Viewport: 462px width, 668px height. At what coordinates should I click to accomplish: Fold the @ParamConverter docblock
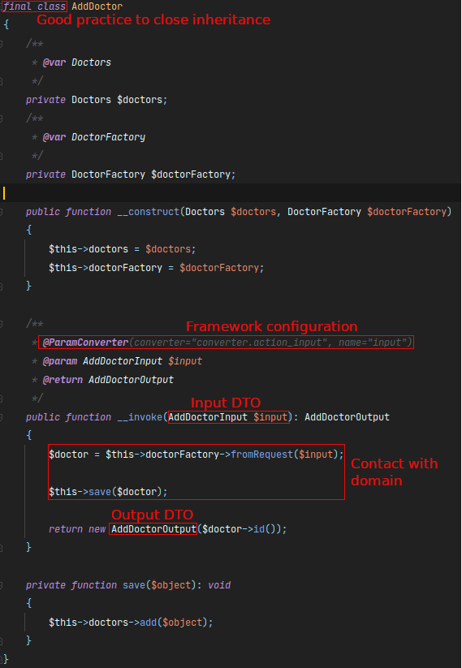click(2, 324)
